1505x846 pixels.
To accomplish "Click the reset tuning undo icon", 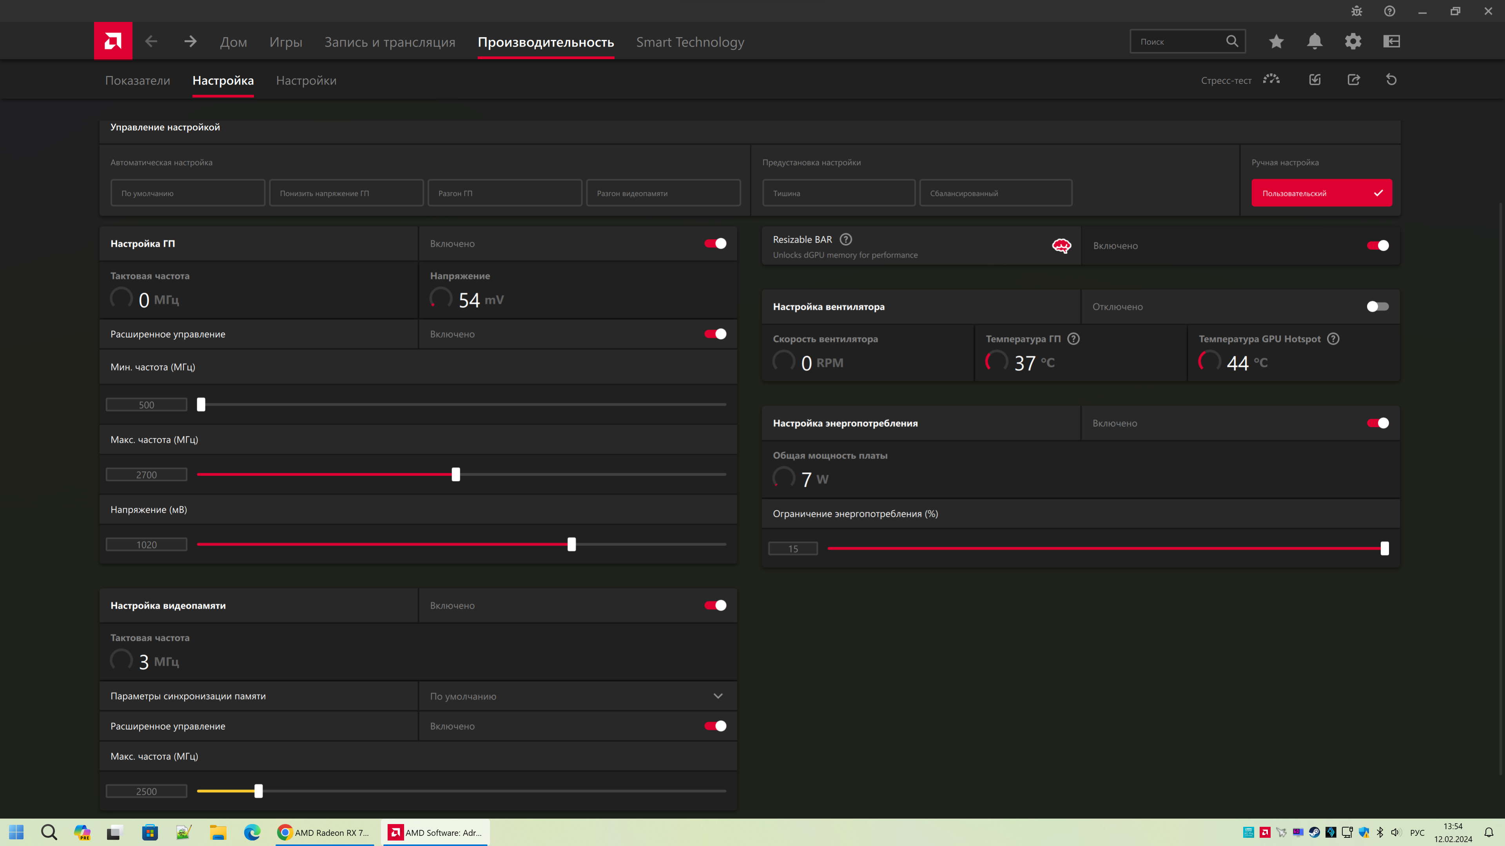I will click(1391, 80).
